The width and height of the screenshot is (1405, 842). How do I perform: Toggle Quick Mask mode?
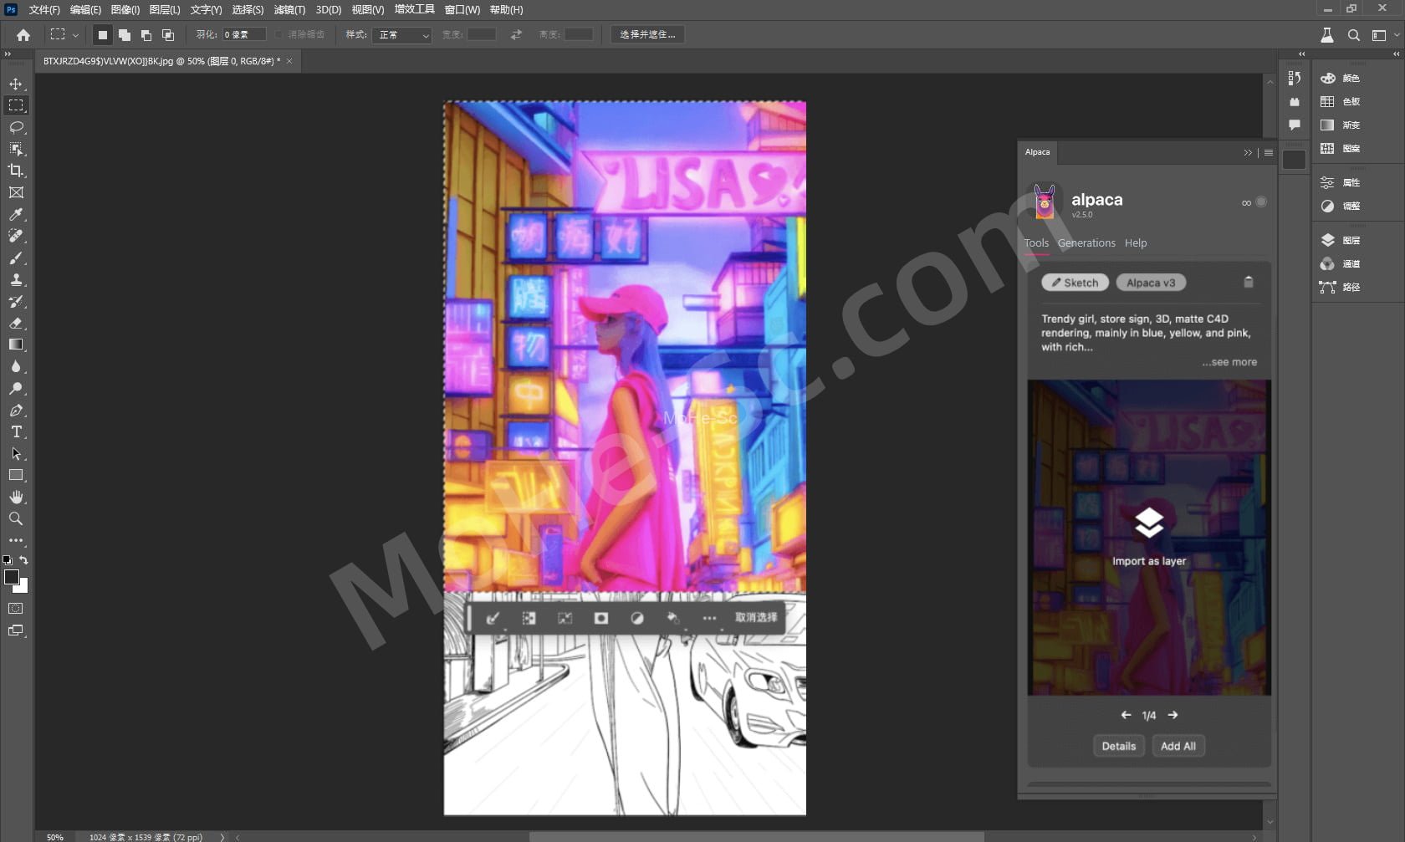click(x=16, y=609)
